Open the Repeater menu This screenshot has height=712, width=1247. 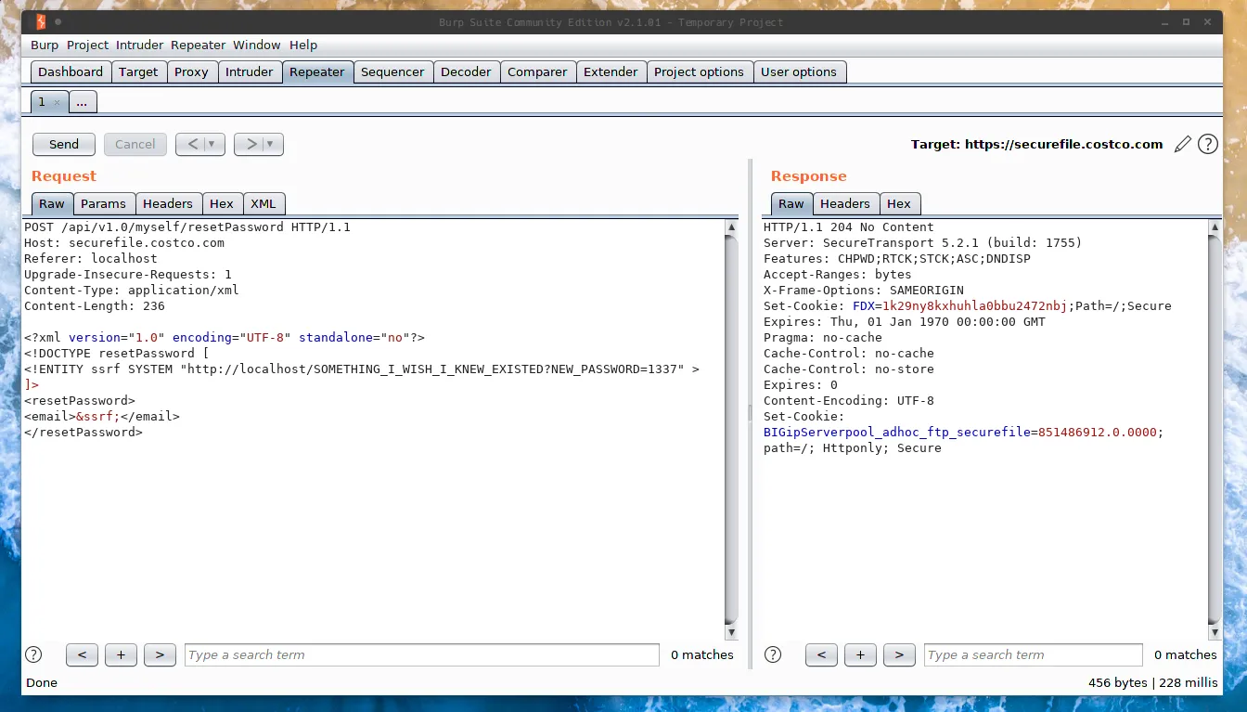[x=199, y=45]
